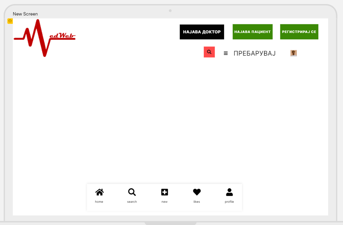Click the ПРЕБАРУВАЈ menu text
The height and width of the screenshot is (225, 343).
click(x=255, y=53)
